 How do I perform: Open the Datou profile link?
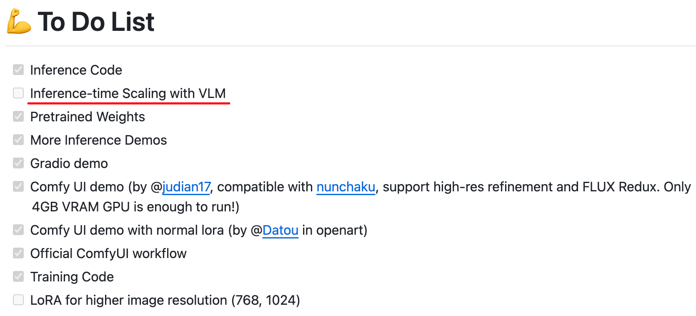280,230
